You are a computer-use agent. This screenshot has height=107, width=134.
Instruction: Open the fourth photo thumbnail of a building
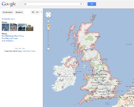(x=30, y=27)
